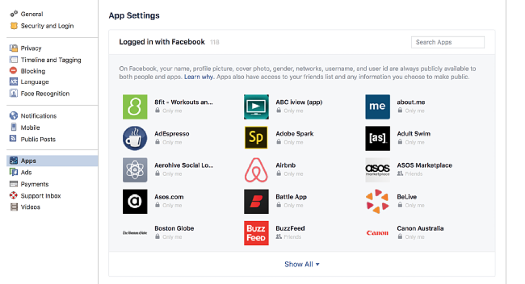Open the ASOS Marketplace app name link

tap(424, 165)
